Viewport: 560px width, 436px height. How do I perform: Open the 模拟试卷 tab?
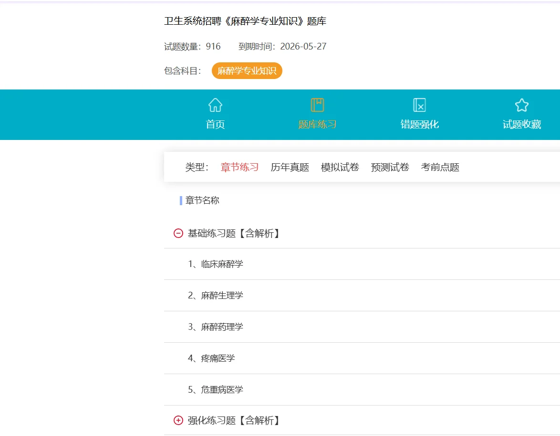[x=340, y=167]
